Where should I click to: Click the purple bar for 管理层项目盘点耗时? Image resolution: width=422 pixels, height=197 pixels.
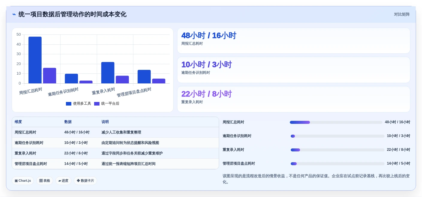(159, 81)
